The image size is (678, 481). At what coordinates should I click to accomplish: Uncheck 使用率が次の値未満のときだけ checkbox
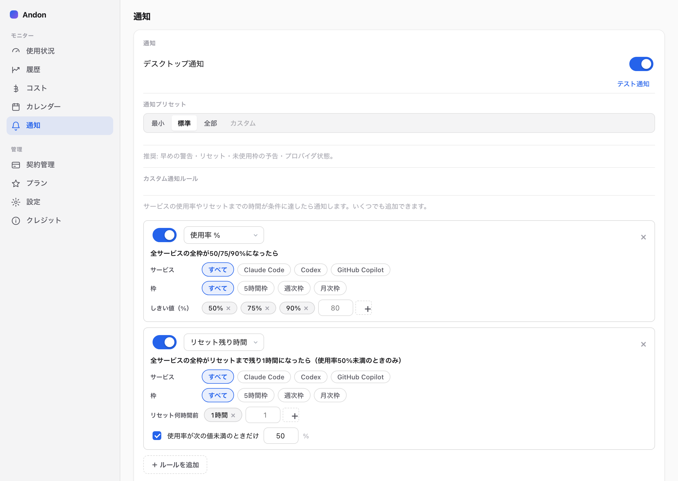(x=157, y=436)
